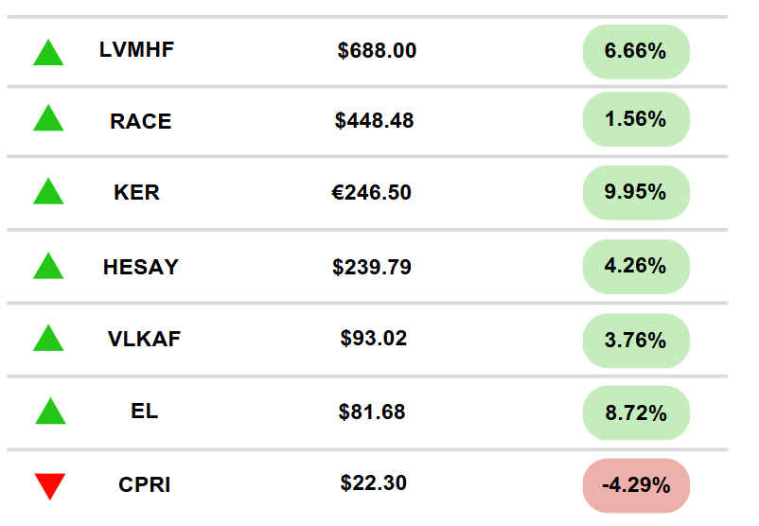Viewport: 759px width, 526px height.
Task: Click the 6.66% change badge
Action: tap(636, 51)
